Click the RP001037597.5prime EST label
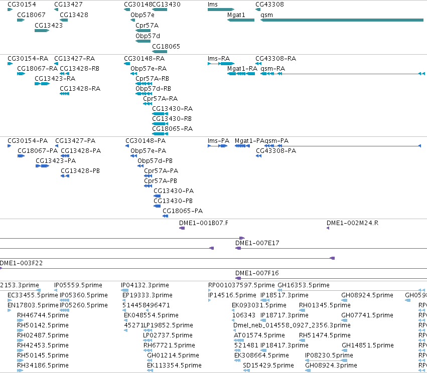 [241, 285]
